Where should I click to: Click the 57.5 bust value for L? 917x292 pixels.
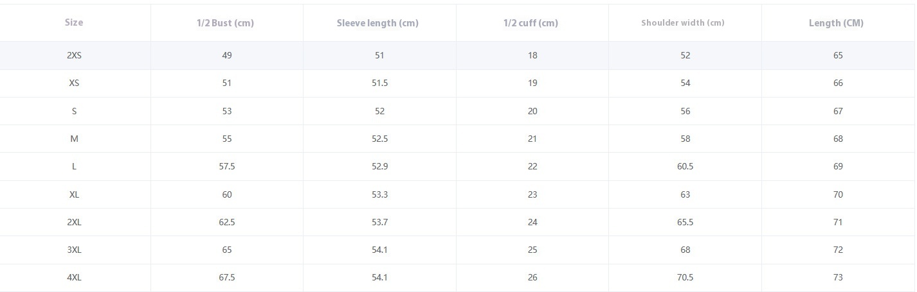pos(227,166)
